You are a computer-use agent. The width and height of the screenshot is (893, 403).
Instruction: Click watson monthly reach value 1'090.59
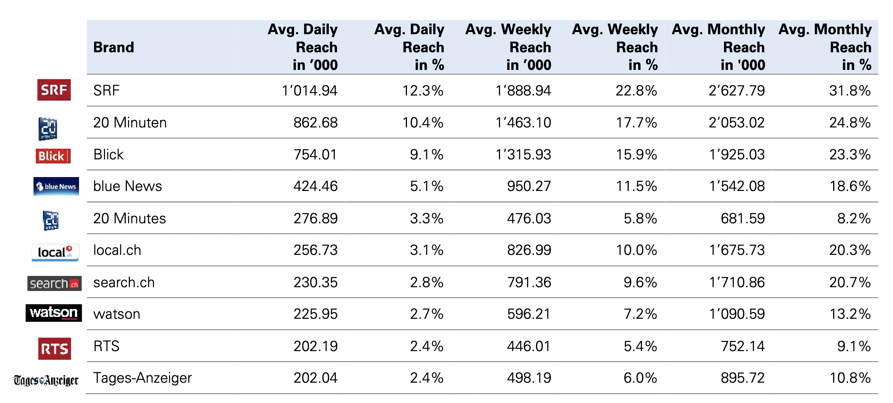pos(737,314)
